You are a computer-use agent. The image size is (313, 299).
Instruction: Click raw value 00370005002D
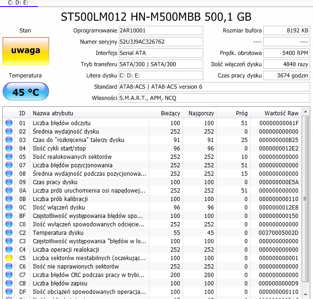pos(278,233)
